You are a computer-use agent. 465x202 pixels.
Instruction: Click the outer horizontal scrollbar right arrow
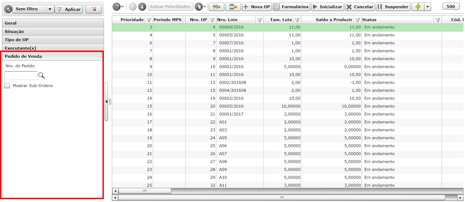pyautogui.click(x=460, y=198)
